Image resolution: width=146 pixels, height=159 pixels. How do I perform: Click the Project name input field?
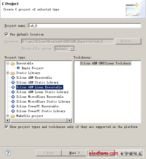pos(84,26)
